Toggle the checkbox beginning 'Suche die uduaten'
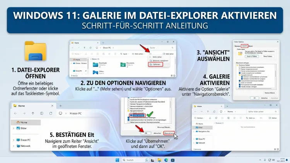 (x=128, y=102)
